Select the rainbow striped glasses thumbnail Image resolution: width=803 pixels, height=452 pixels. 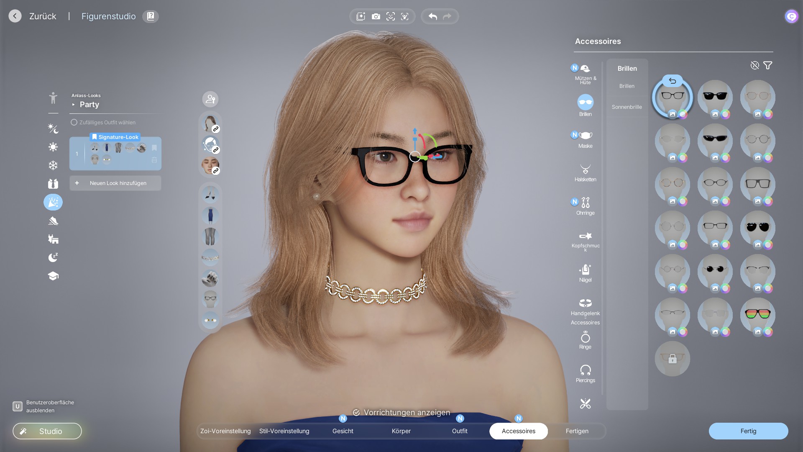[758, 314]
